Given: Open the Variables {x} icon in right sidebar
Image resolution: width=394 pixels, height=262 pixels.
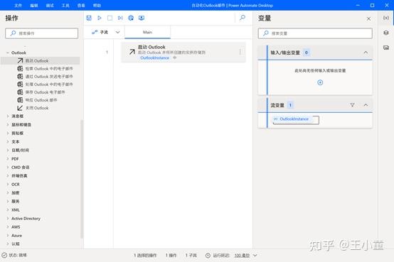Looking at the screenshot, I should click(386, 18).
